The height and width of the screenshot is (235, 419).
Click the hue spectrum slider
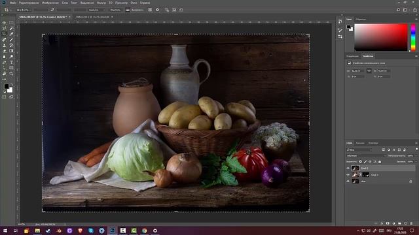coord(413,37)
